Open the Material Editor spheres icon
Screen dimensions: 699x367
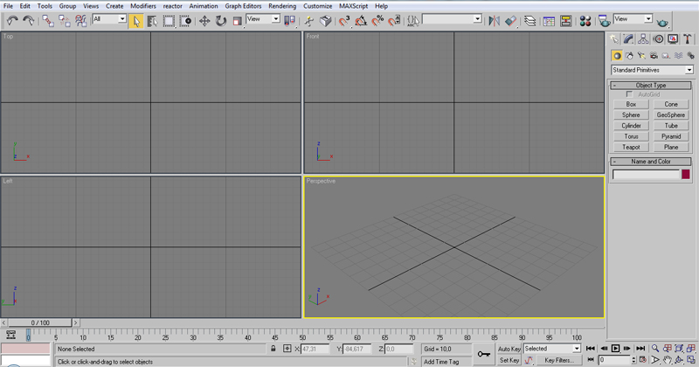585,21
